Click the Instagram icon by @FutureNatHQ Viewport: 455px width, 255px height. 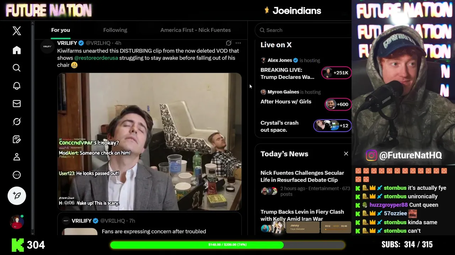[371, 155]
